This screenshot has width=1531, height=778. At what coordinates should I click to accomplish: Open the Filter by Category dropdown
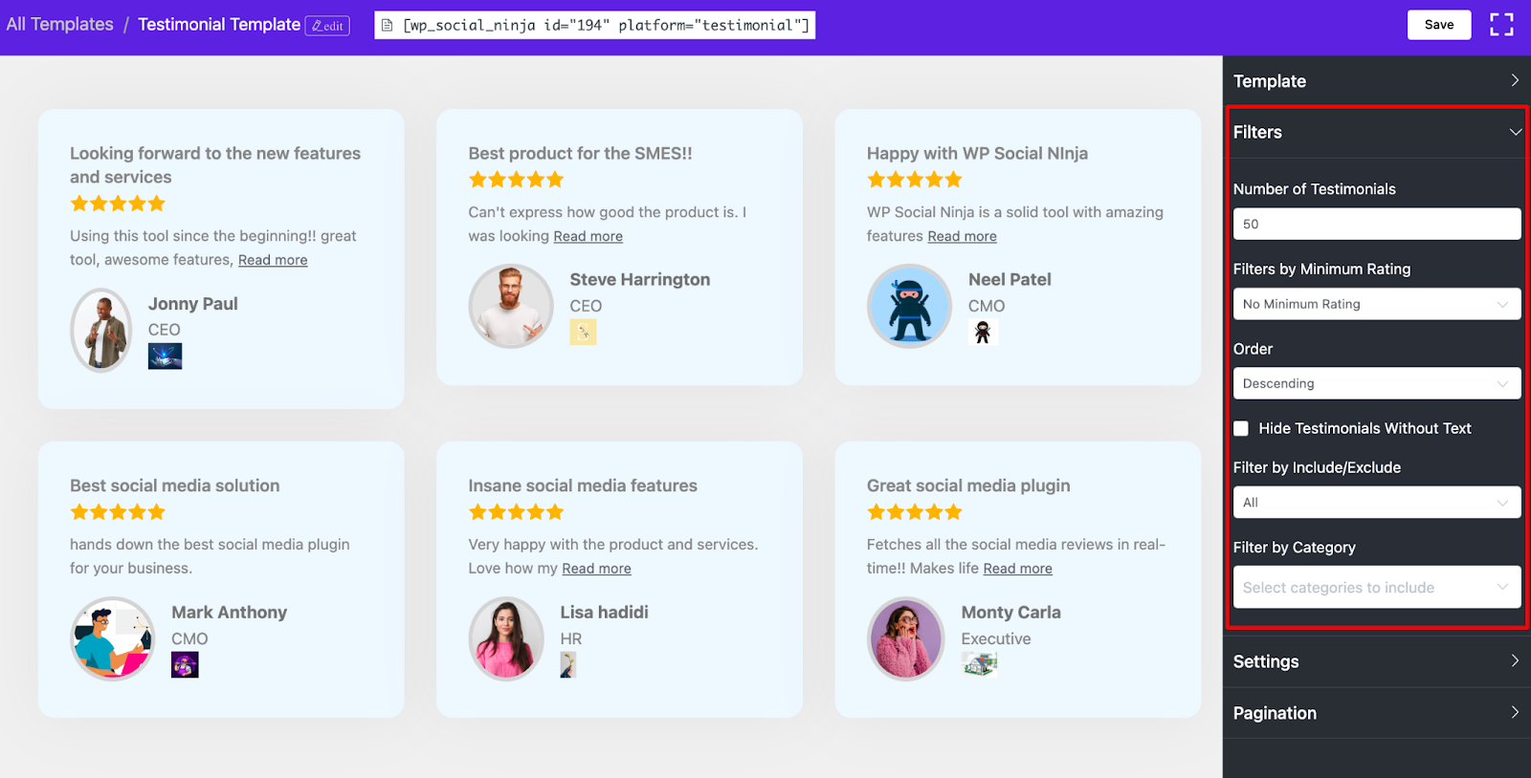click(x=1377, y=587)
